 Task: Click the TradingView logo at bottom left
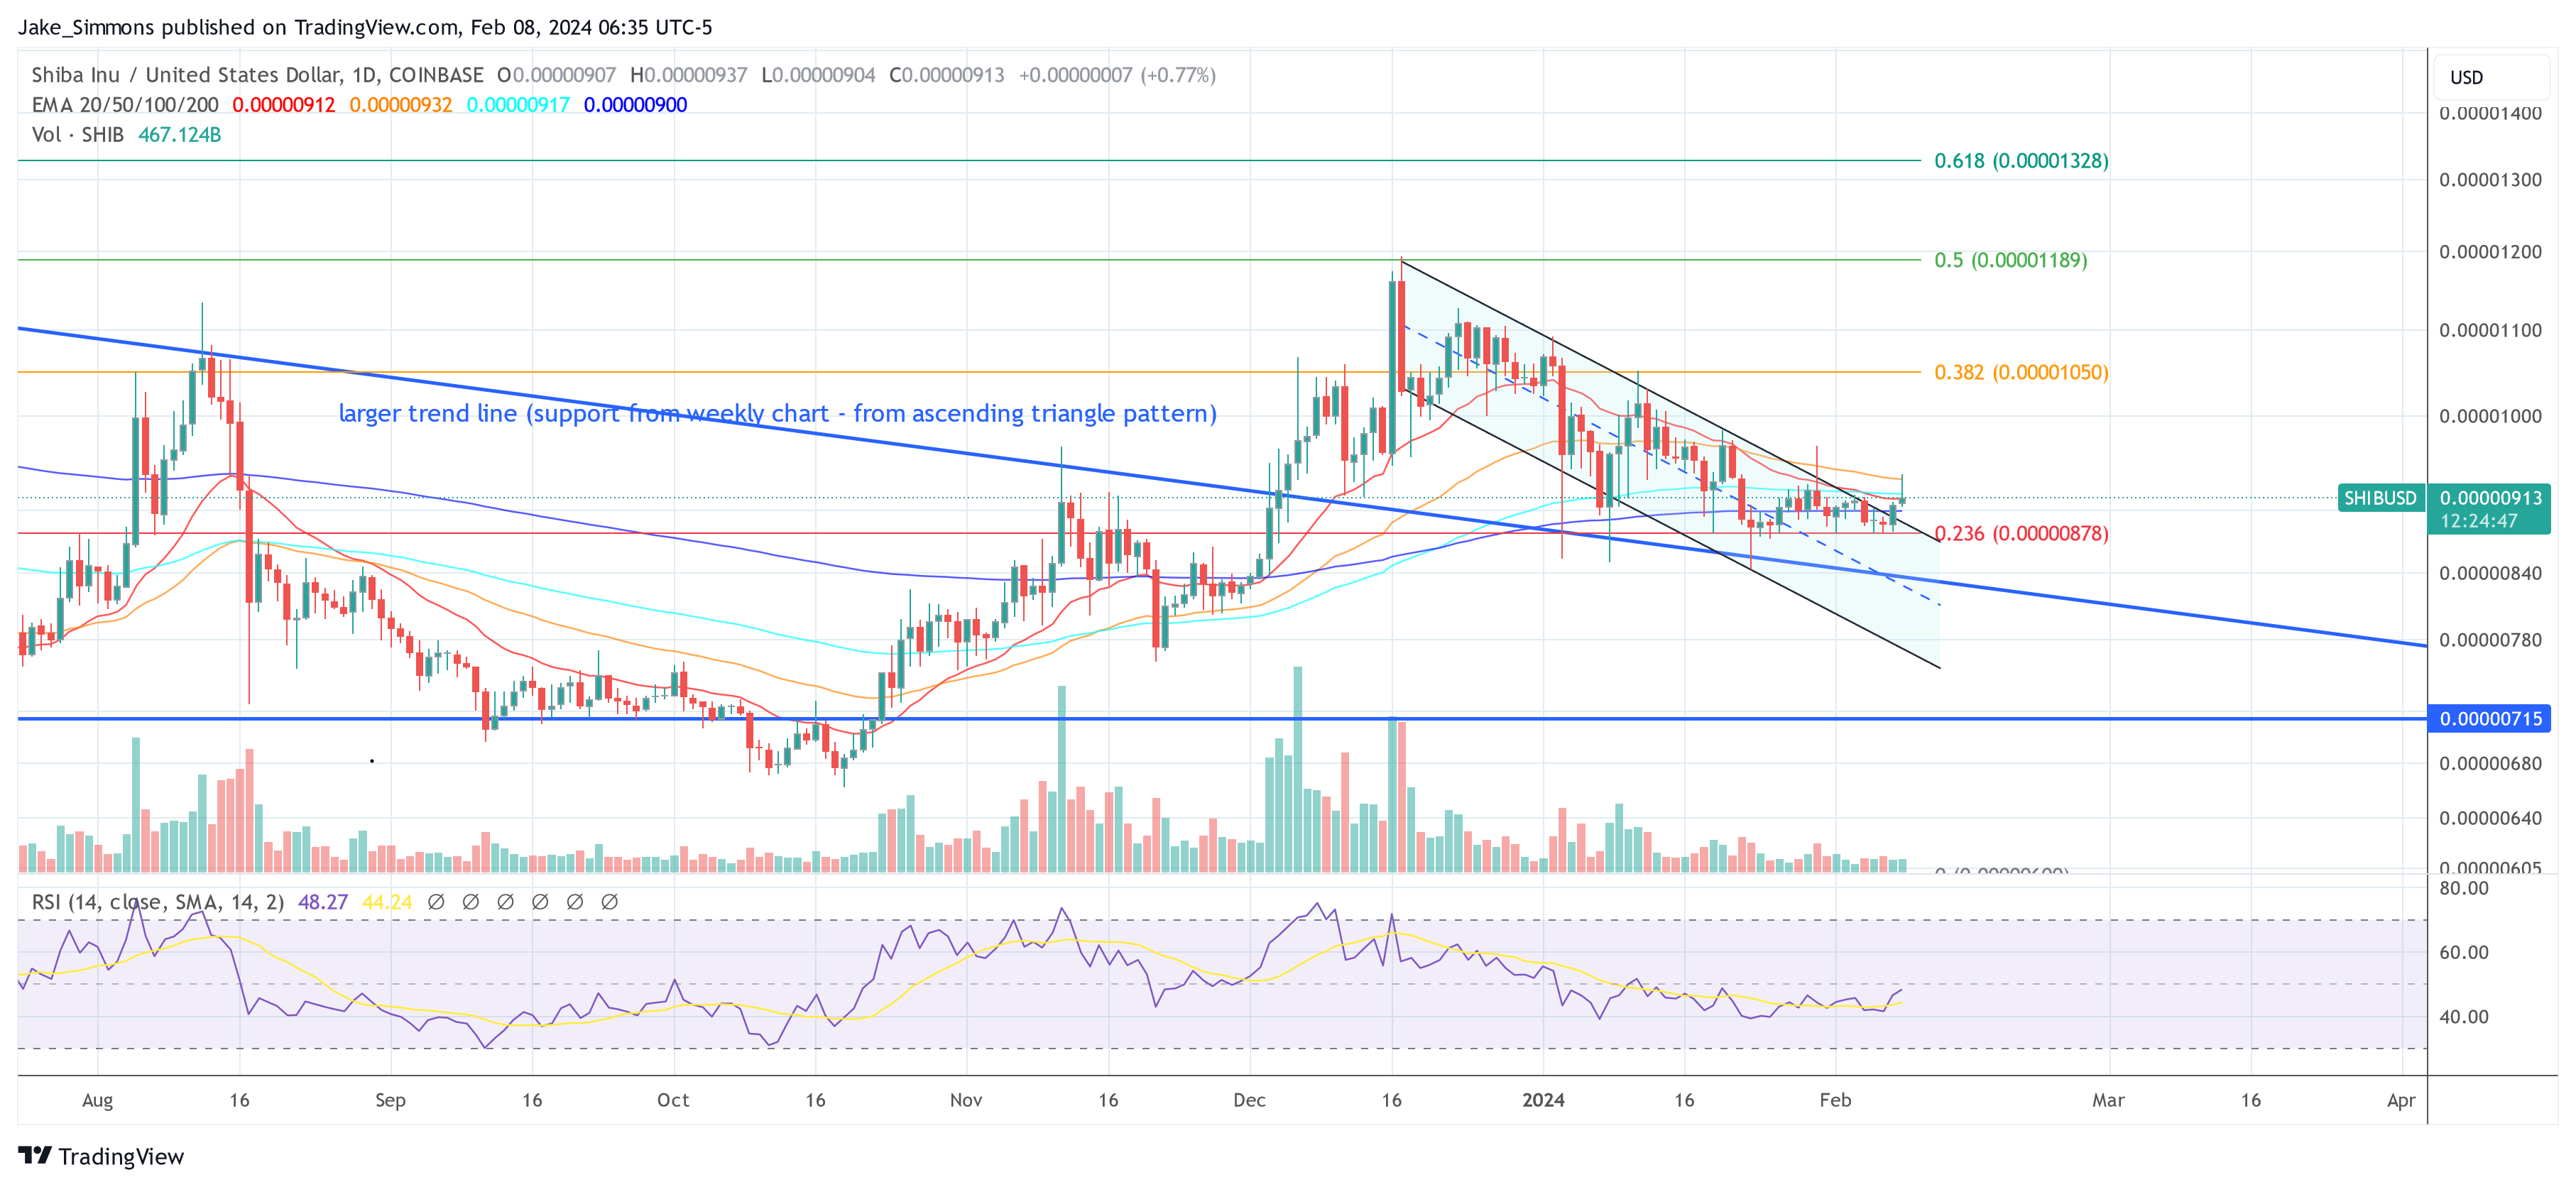tap(101, 1156)
